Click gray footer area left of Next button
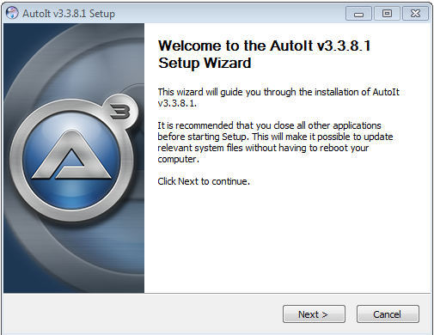The image size is (434, 335). (x=144, y=314)
